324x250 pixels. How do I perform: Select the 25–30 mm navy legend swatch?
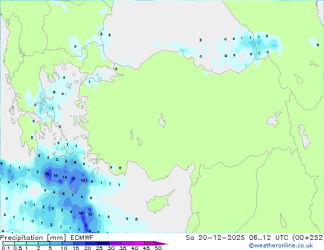click(x=103, y=243)
